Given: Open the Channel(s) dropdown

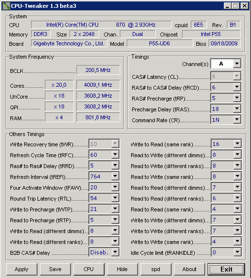Looking at the screenshot, I should click(x=237, y=64).
